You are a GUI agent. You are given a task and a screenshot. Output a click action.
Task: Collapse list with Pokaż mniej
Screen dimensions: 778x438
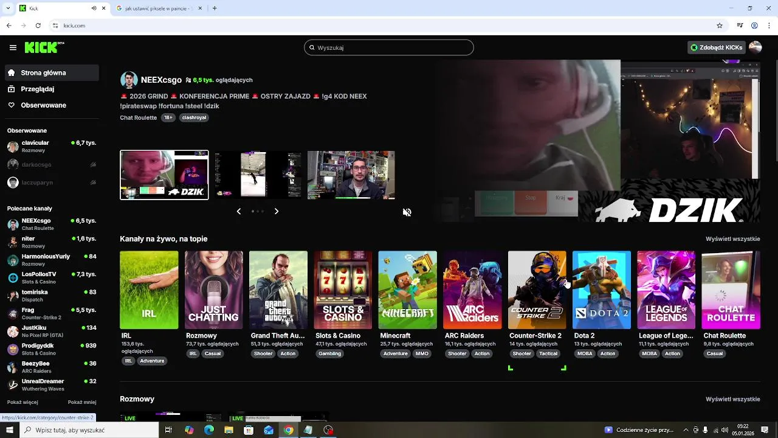[82, 402]
